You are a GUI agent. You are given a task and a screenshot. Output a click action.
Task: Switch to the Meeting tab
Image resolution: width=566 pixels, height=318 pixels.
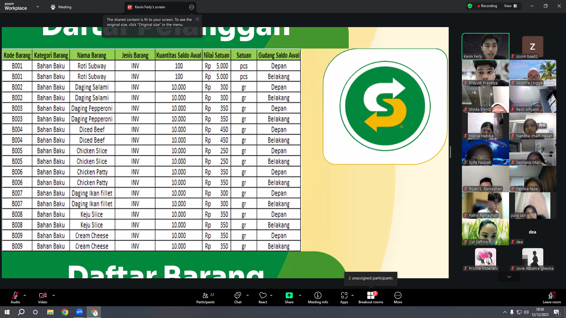(x=61, y=7)
